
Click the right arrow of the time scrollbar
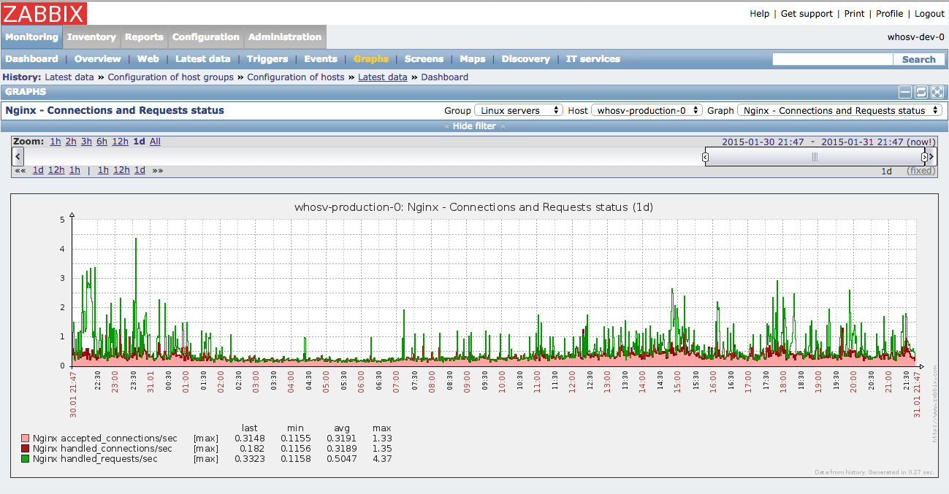pos(931,156)
